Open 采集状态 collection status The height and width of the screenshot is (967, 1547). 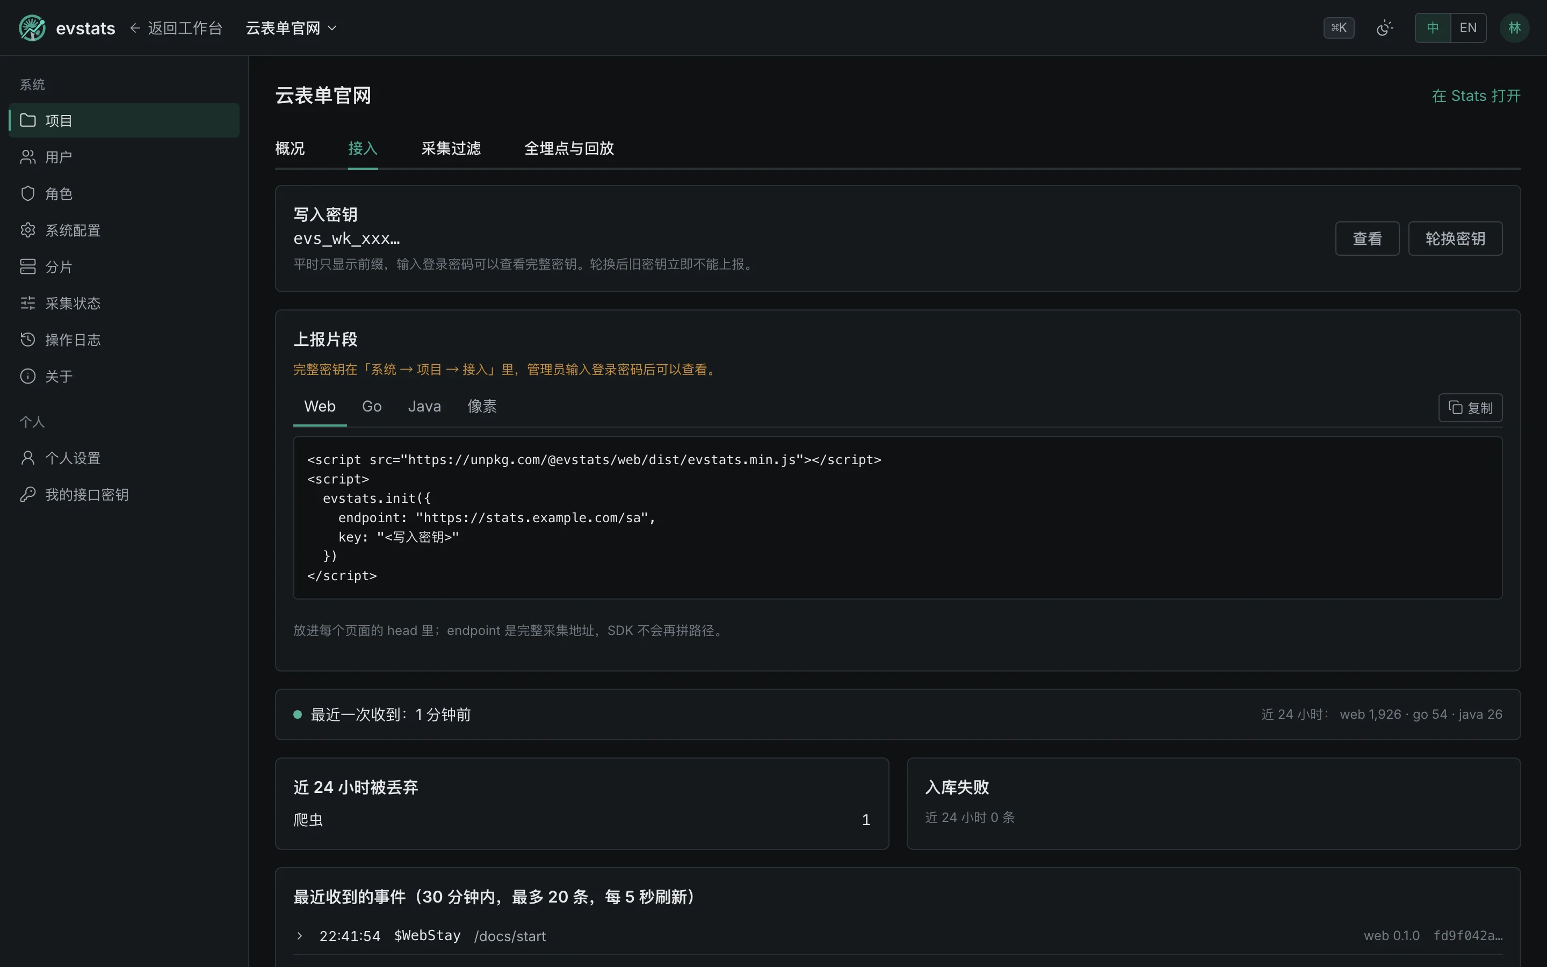tap(124, 303)
